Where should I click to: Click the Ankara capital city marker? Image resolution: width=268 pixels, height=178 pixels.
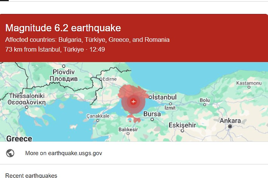pos(230,126)
